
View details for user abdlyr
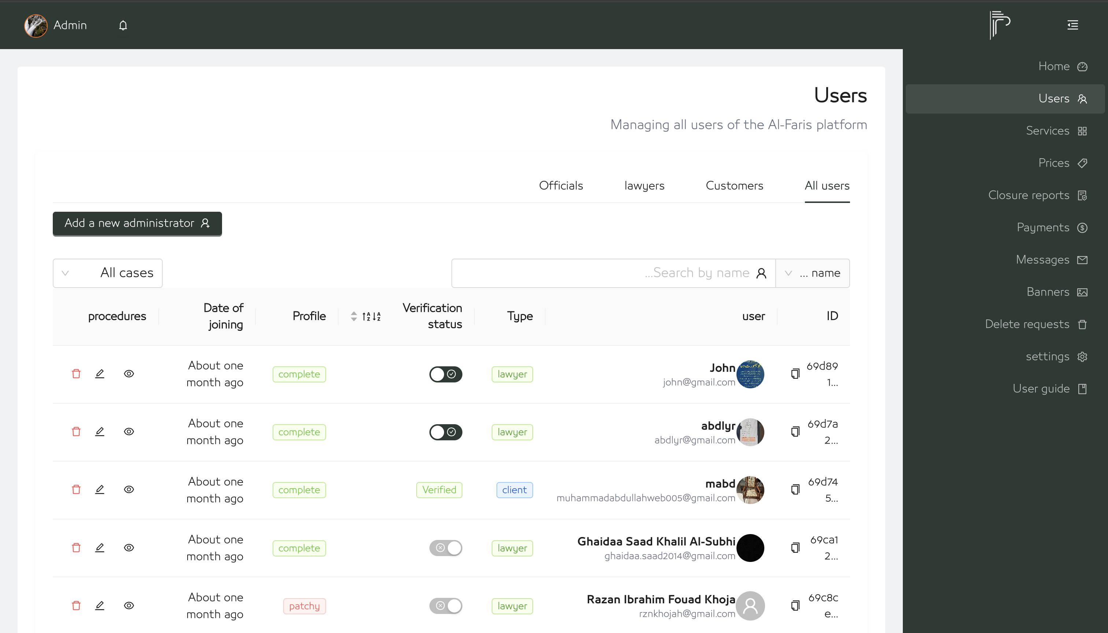[x=129, y=432]
